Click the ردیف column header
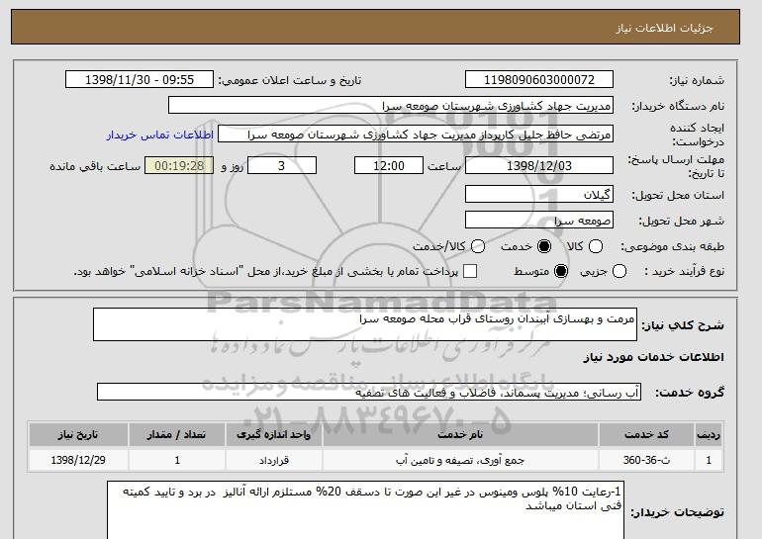Viewport: 762px width, 539px height. click(709, 434)
